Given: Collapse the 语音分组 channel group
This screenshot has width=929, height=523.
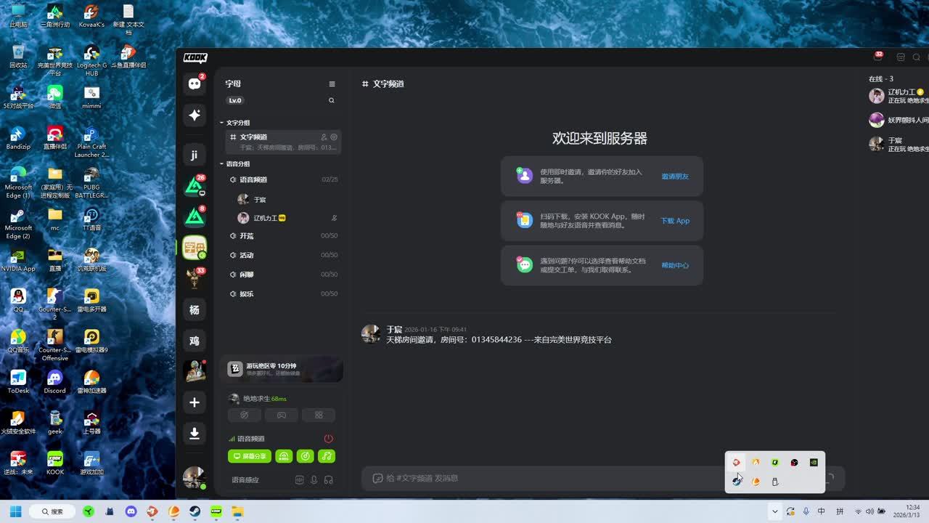Looking at the screenshot, I should (237, 164).
